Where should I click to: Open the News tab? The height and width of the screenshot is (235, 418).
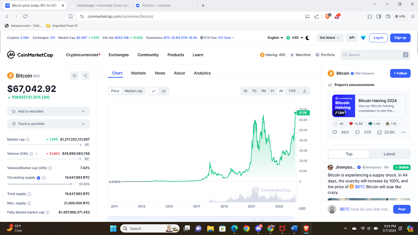pyautogui.click(x=160, y=73)
